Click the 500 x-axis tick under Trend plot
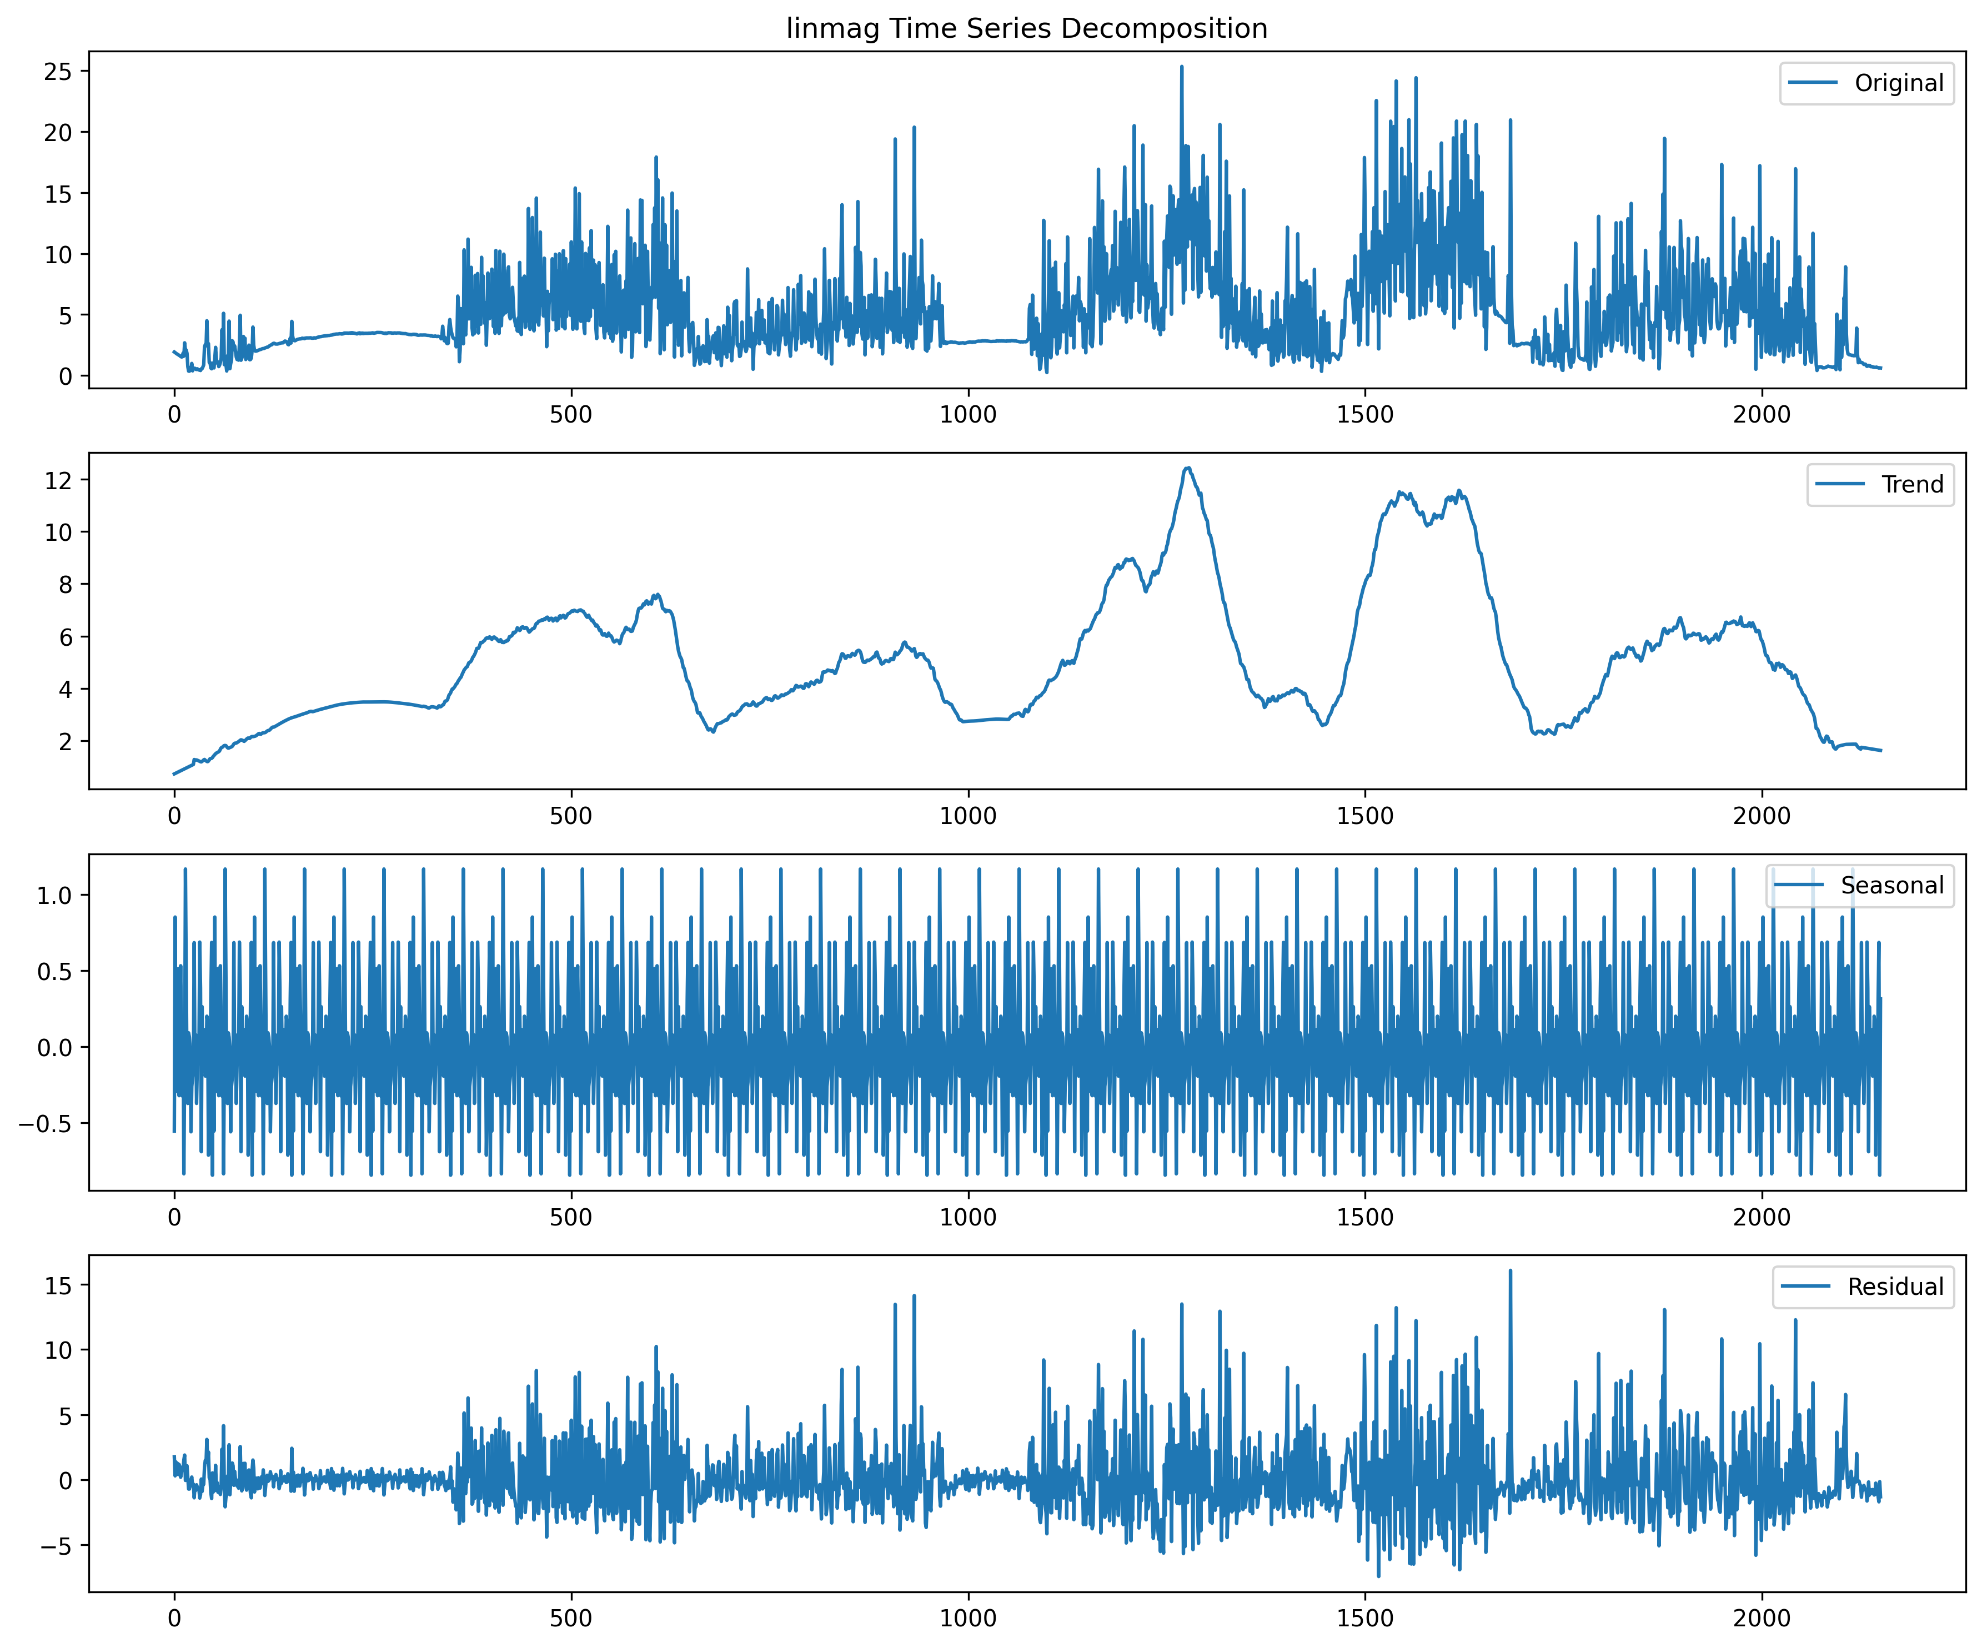This screenshot has width=1982, height=1648. pos(571,816)
